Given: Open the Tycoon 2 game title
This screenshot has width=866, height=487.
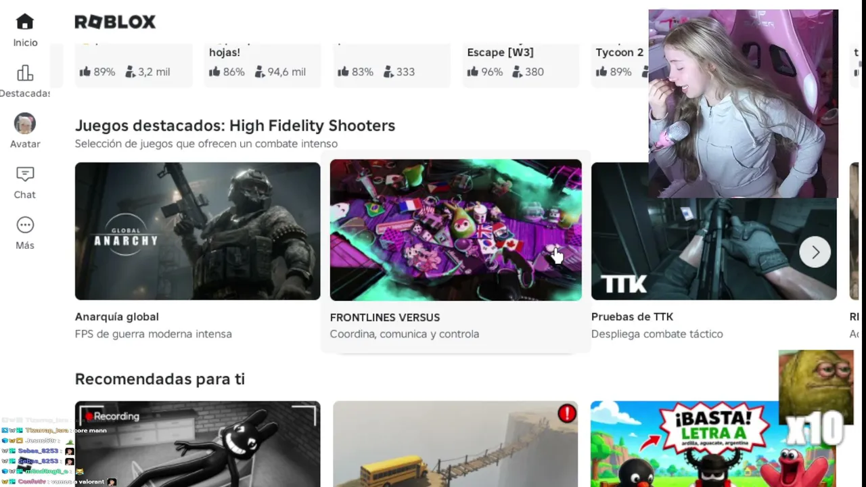Looking at the screenshot, I should click(x=620, y=52).
